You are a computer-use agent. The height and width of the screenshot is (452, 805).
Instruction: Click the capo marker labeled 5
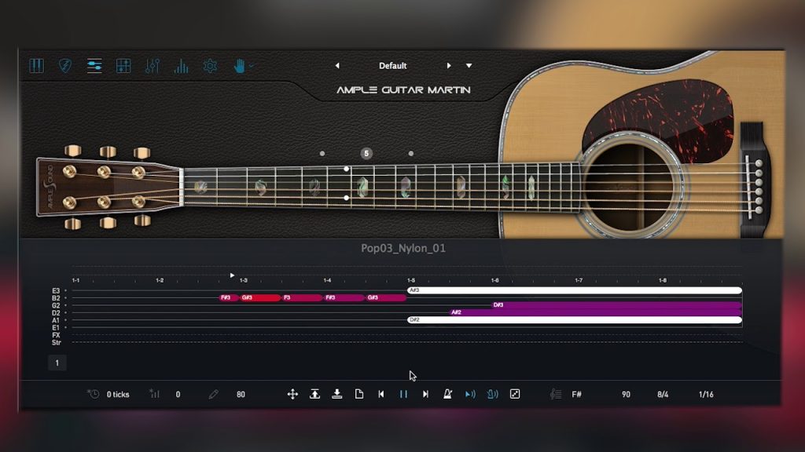pyautogui.click(x=366, y=153)
